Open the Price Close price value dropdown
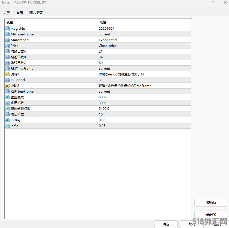Screen dimensions: 229x228 [144, 46]
